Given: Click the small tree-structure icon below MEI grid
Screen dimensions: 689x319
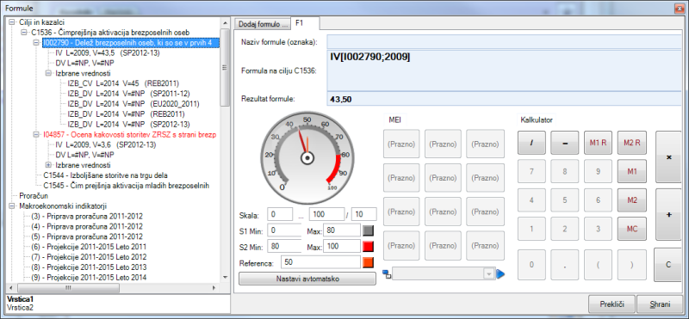Looking at the screenshot, I should click(387, 274).
